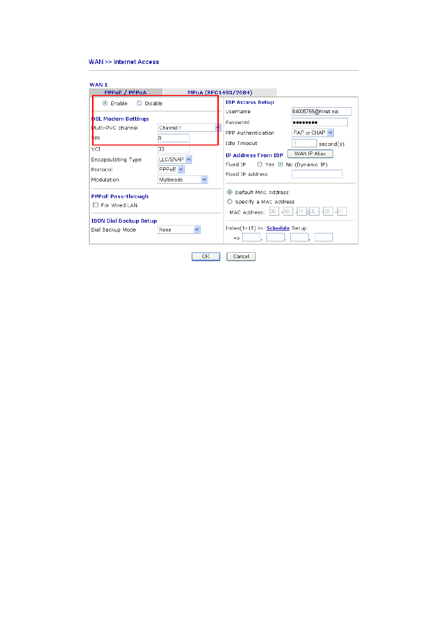Select the Disable radio button
This screenshot has height=632, width=446.
(x=139, y=103)
